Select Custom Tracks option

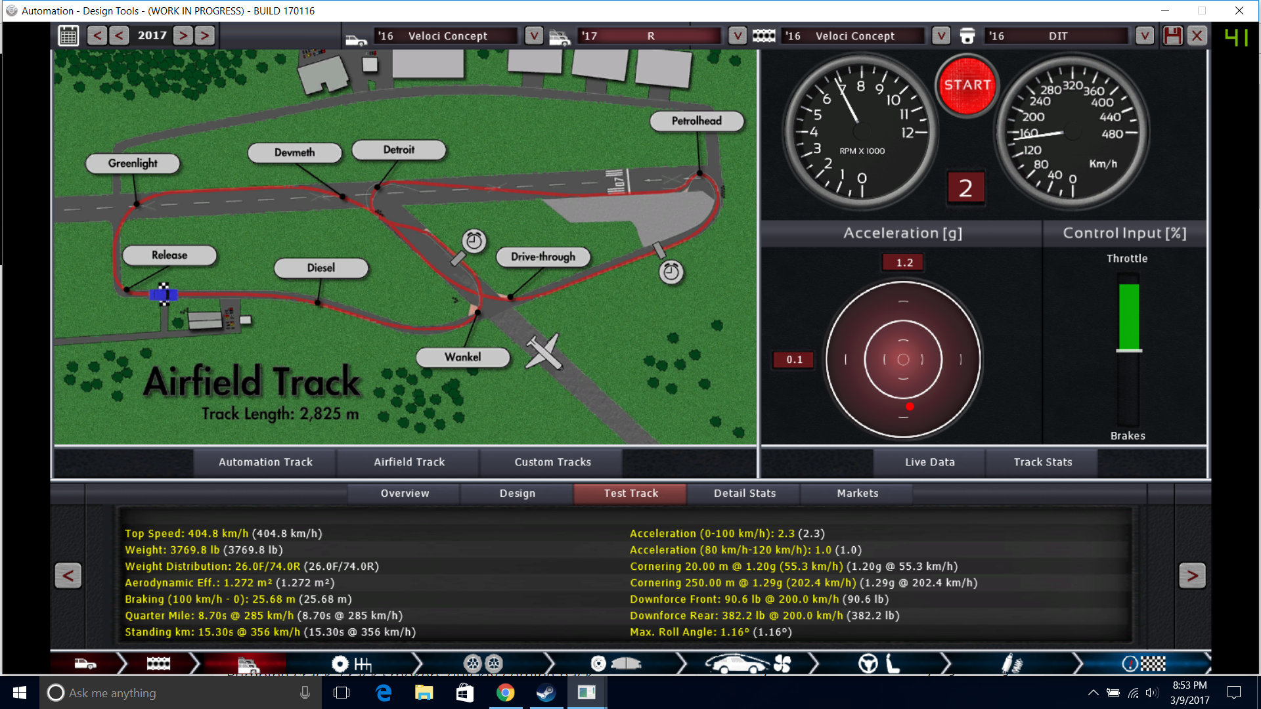pyautogui.click(x=552, y=462)
